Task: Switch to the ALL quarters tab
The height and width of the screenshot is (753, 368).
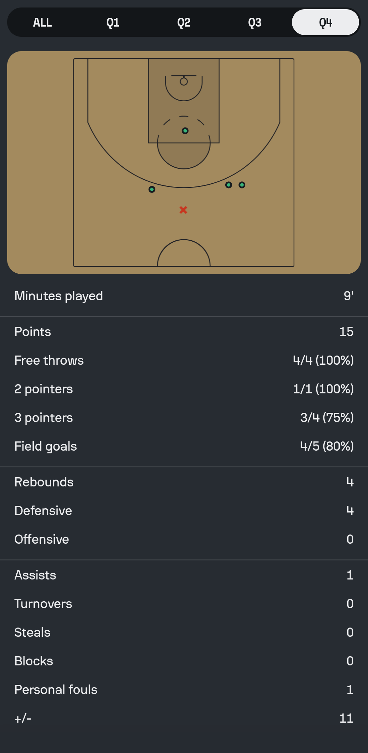Action: coord(43,22)
